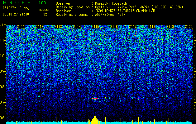Click the 1.0 kHz axis label
Viewport: 196px width, 124px height.
(3, 56)
